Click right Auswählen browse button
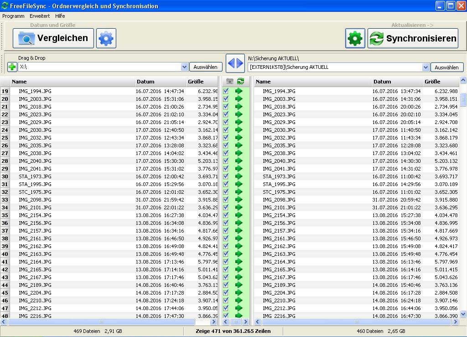467x337 pixels. point(447,67)
